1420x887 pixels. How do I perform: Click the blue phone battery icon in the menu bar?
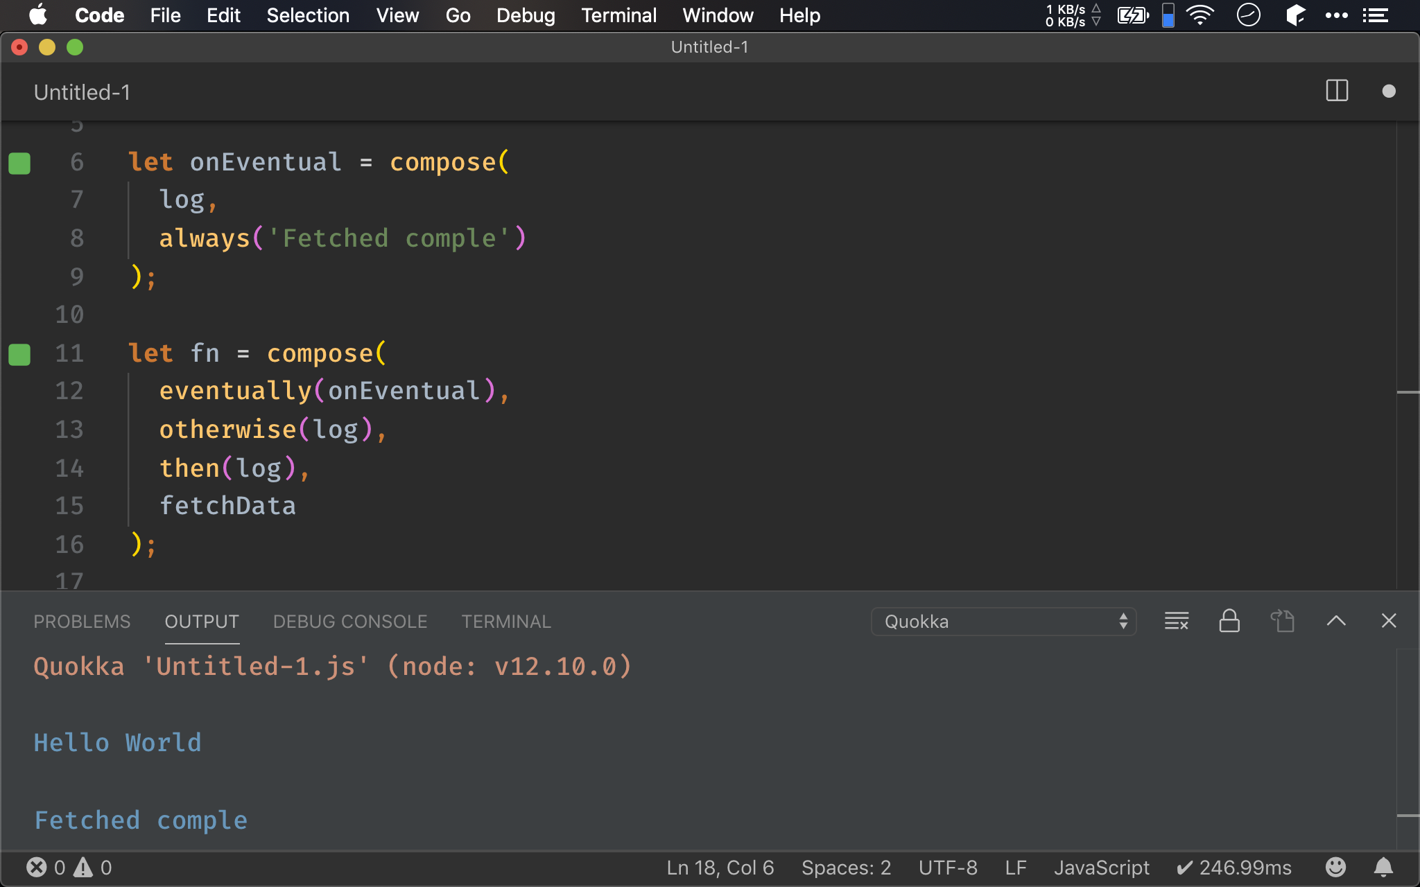[x=1168, y=15]
